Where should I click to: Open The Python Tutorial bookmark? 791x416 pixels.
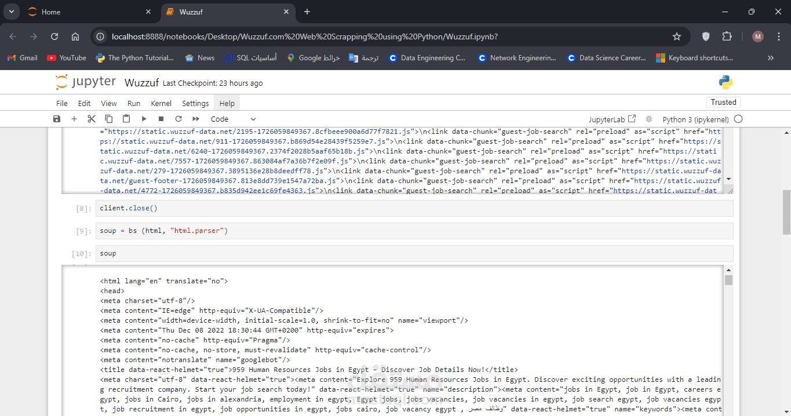coord(134,58)
